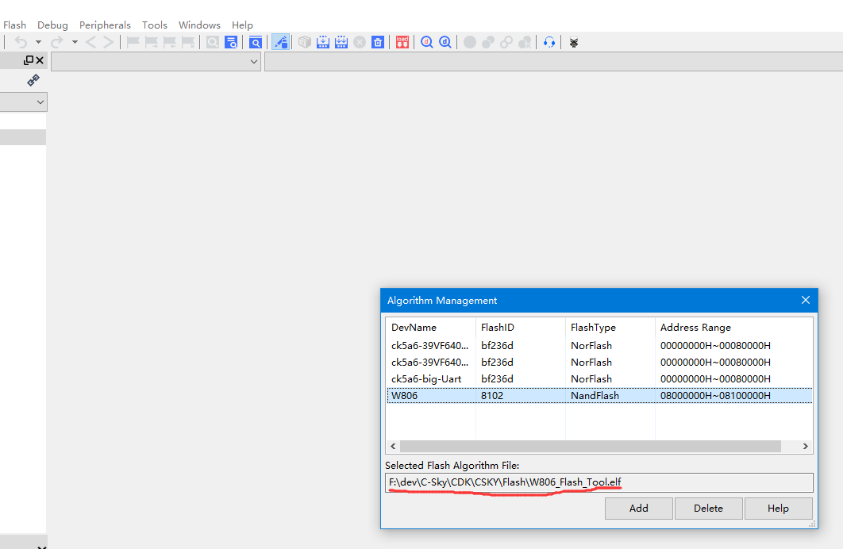Click the blue trash clean icon
The width and height of the screenshot is (843, 549).
[378, 42]
